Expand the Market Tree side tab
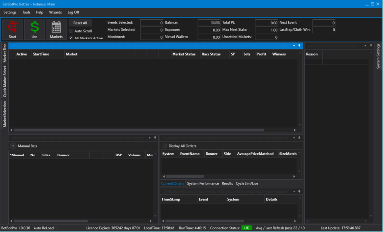383x232 pixels. coord(5,53)
